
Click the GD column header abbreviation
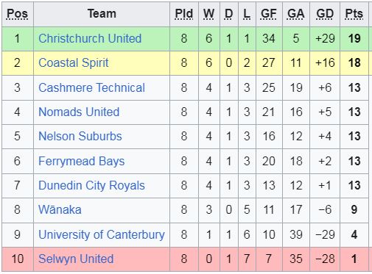point(325,14)
